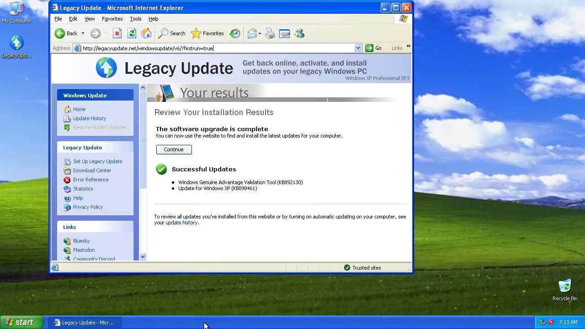This screenshot has height=329, width=585.
Task: Open My Computer desktop icon
Action: pos(16,12)
